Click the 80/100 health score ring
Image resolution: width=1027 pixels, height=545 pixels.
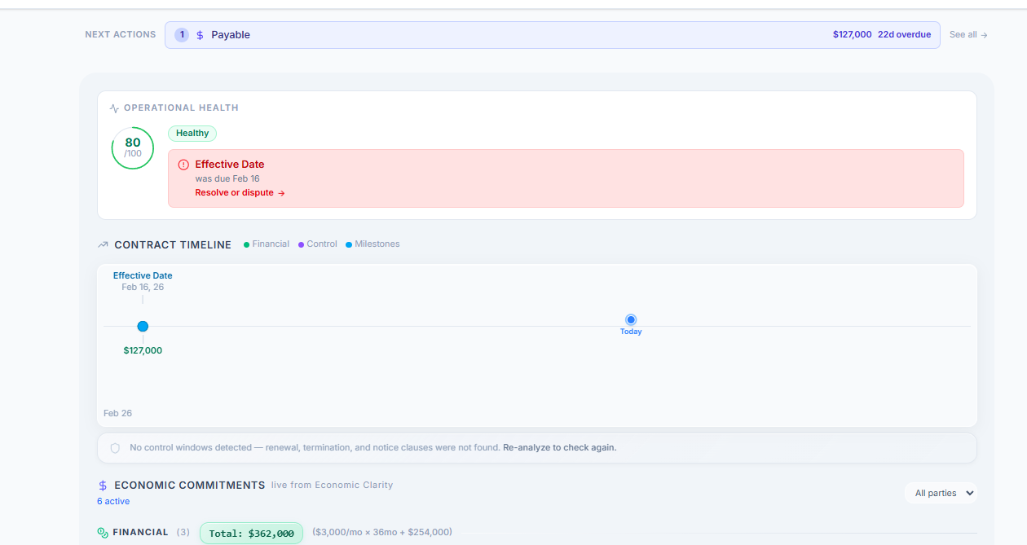(x=133, y=147)
